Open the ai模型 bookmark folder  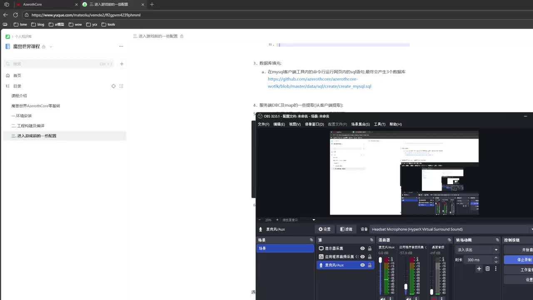(56, 25)
